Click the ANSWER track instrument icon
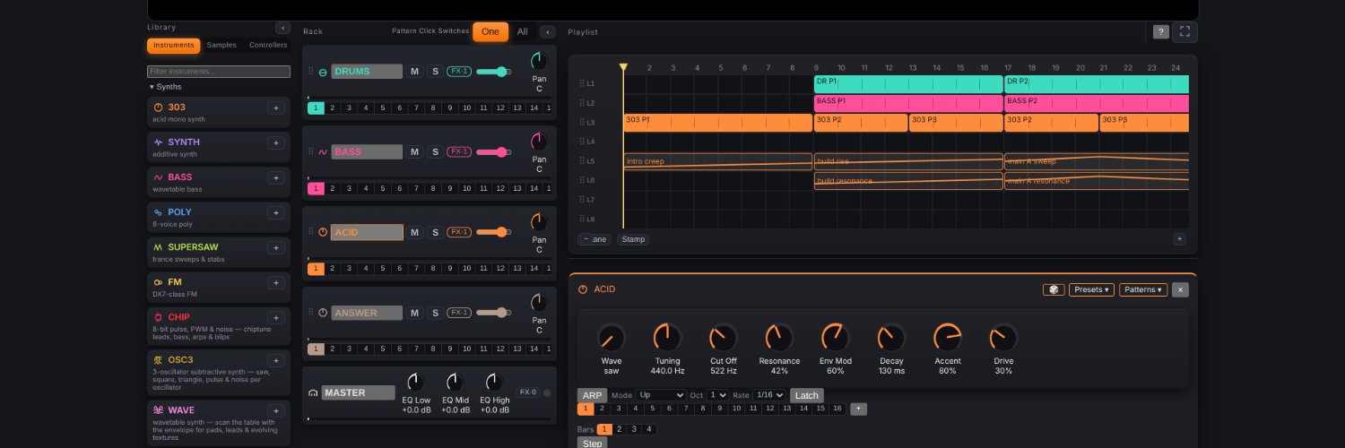 pyautogui.click(x=323, y=313)
